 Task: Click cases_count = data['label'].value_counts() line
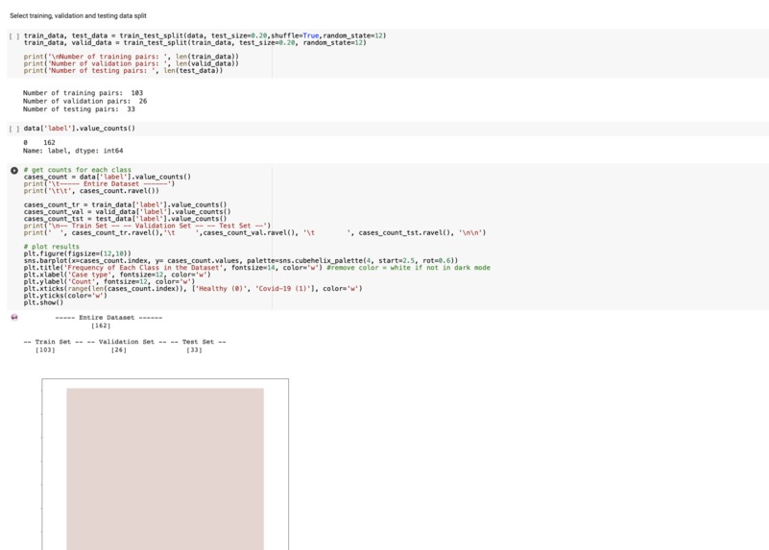107,177
